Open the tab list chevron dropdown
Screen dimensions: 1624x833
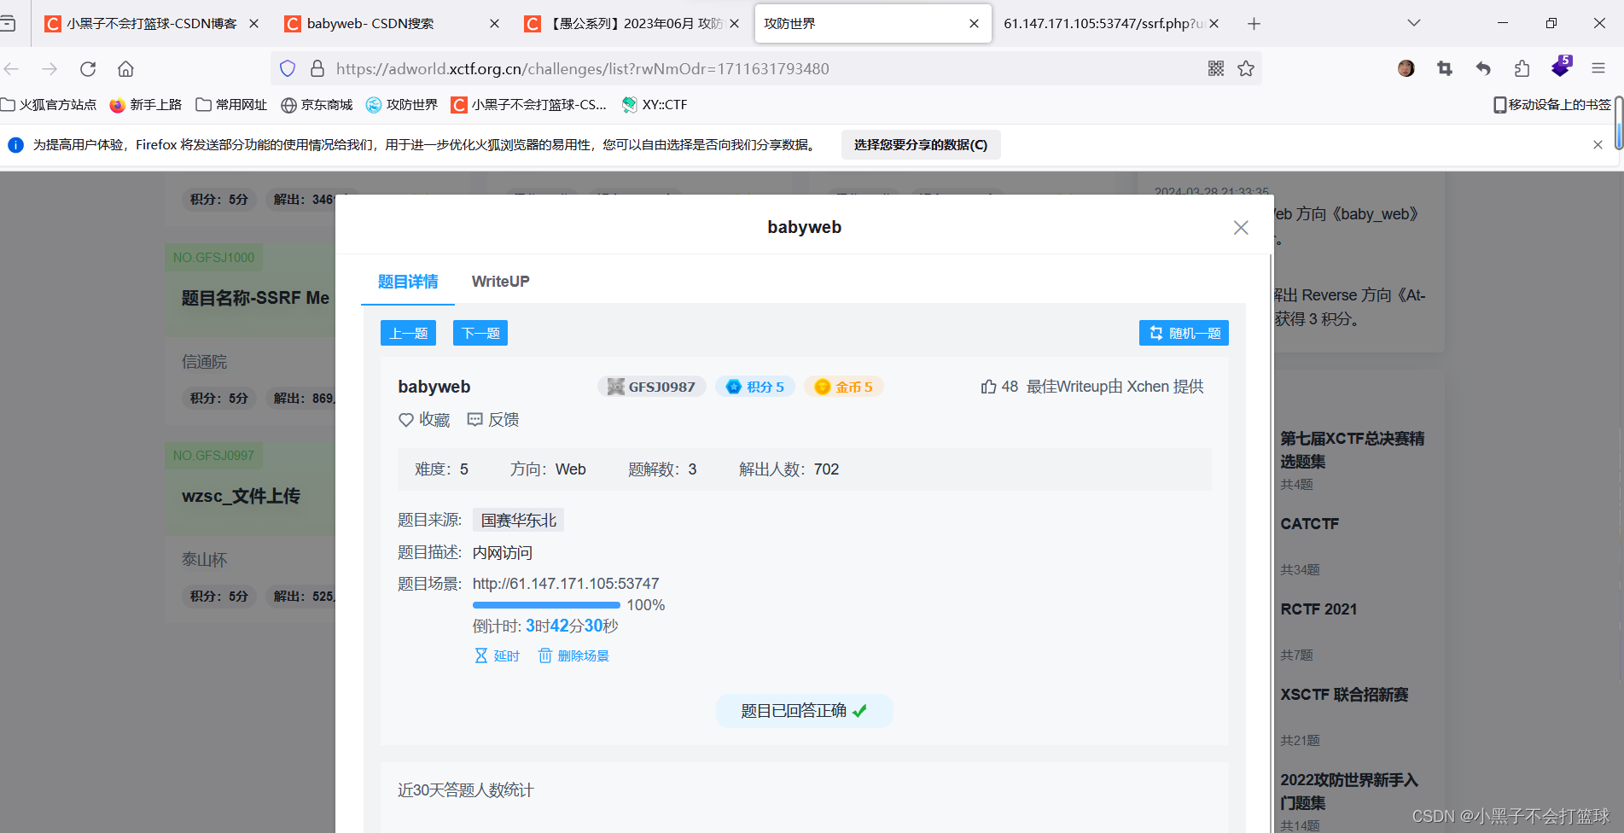click(1414, 23)
